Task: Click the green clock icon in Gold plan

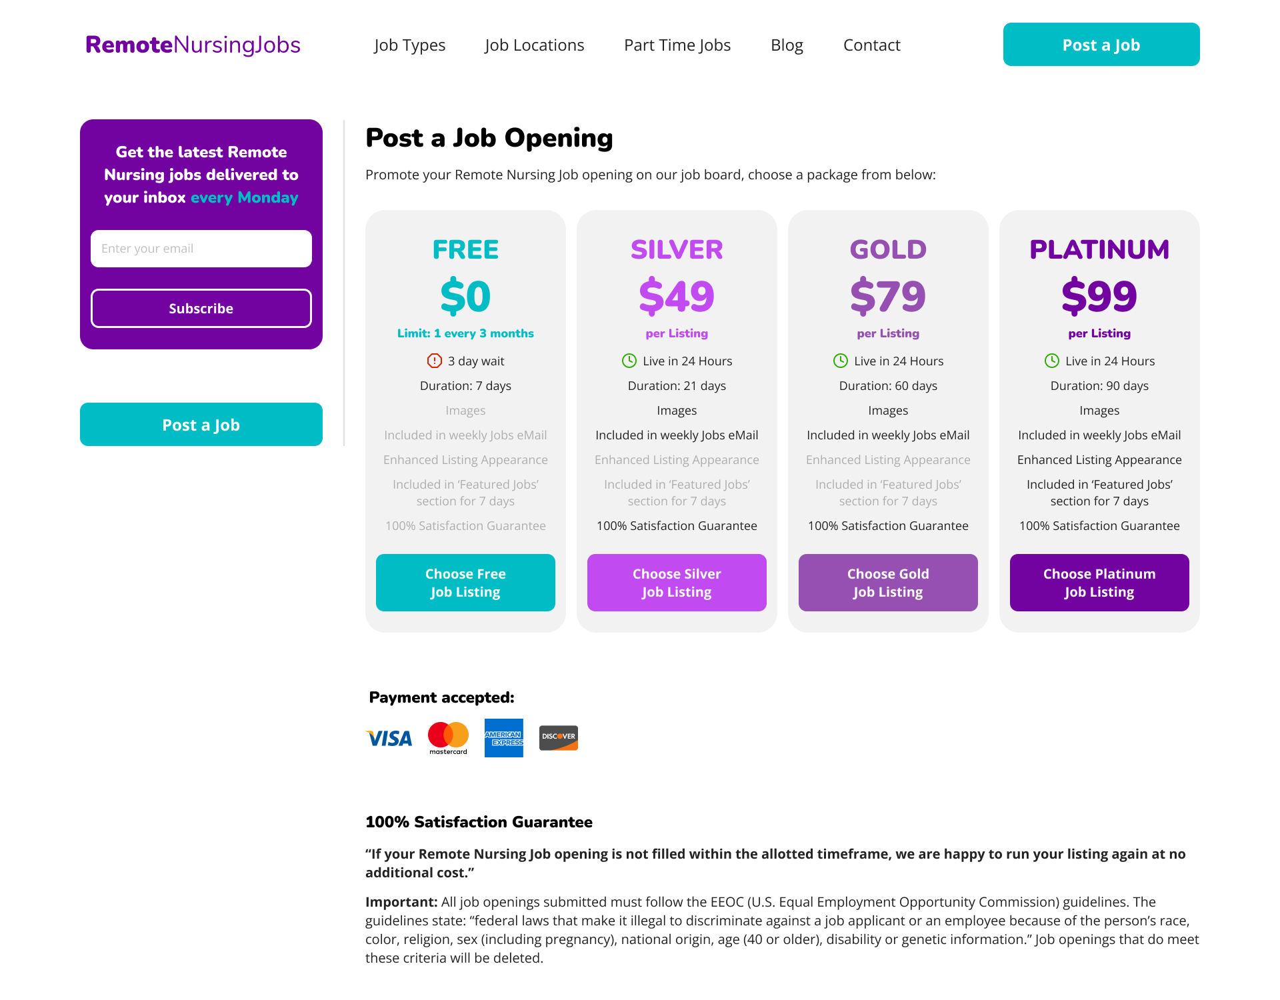Action: click(x=841, y=361)
